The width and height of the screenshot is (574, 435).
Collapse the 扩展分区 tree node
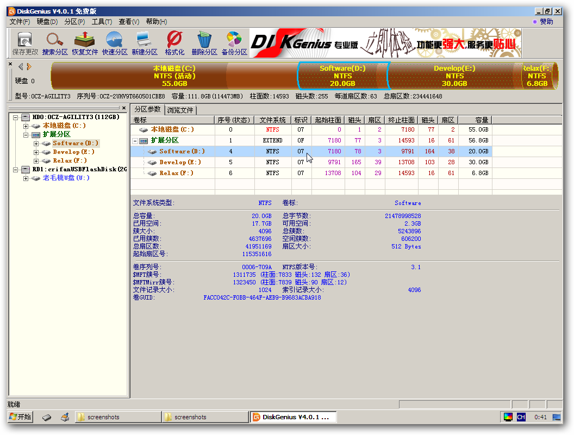pos(26,135)
